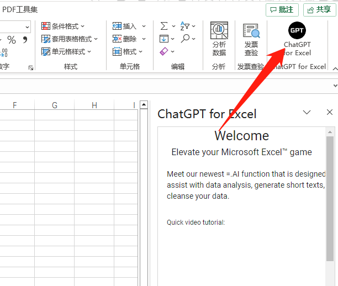
Task: Open Number group dialog launcher
Action: click(x=31, y=68)
